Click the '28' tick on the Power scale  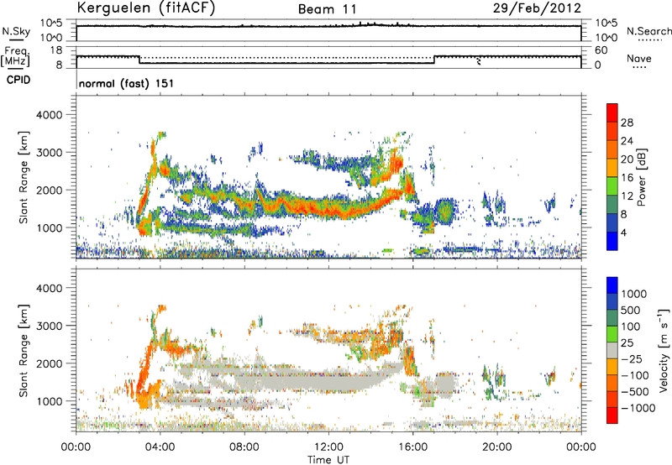click(x=627, y=123)
